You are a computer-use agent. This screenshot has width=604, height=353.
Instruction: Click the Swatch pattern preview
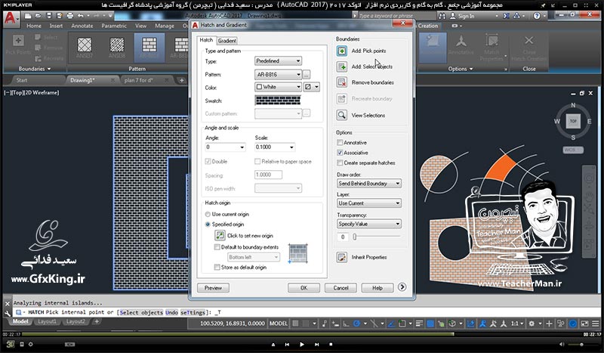[278, 101]
